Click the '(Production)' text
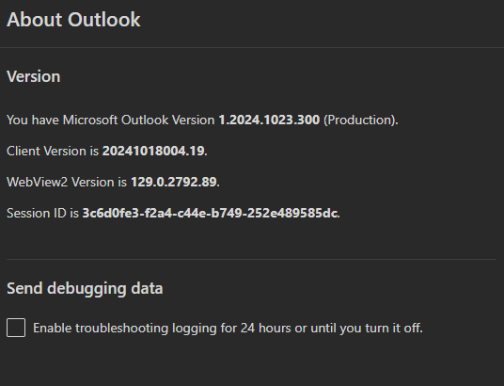The image size is (504, 386). pos(359,121)
